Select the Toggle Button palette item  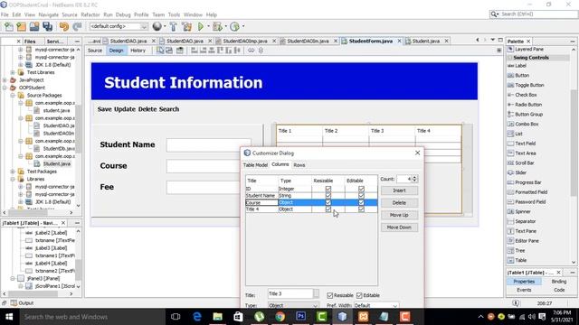tap(529, 85)
